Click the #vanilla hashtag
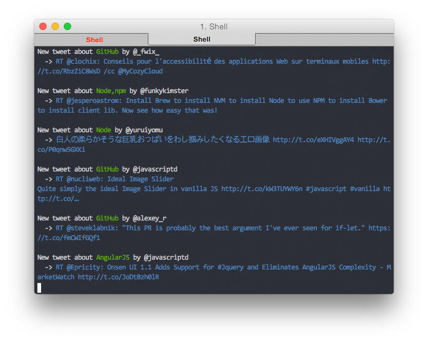The width and height of the screenshot is (428, 343). click(365, 189)
